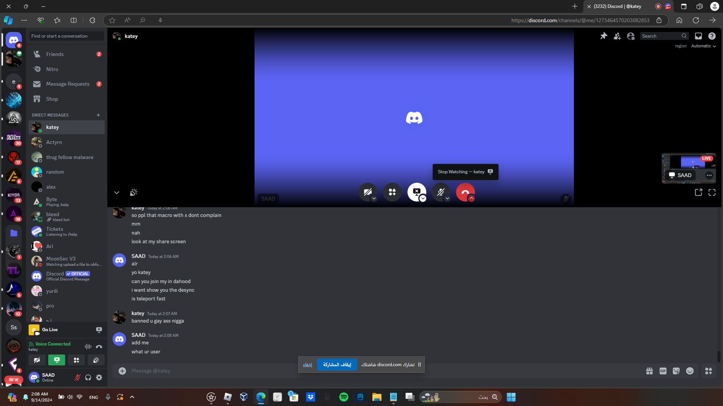723x406 pixels.
Task: Show user profile icon in header
Action: (631, 36)
